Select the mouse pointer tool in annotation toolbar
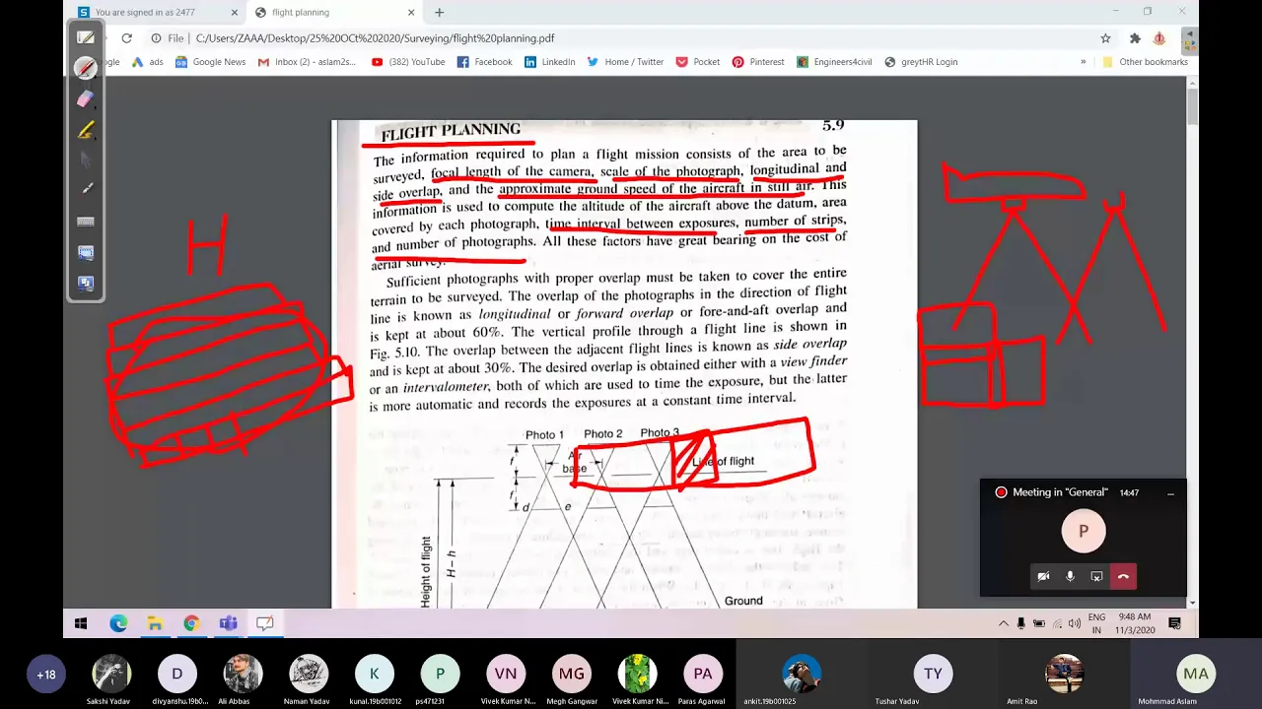Screen dimensions: 1262x709 tap(86, 160)
